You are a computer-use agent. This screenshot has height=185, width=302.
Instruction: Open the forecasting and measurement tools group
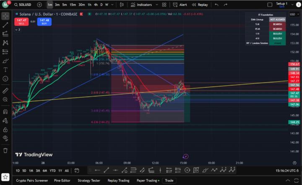[5, 51]
